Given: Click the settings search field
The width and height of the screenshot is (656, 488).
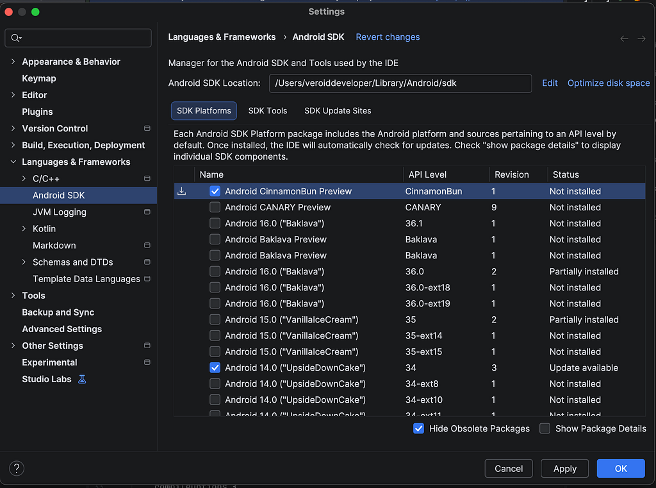Looking at the screenshot, I should tap(78, 38).
